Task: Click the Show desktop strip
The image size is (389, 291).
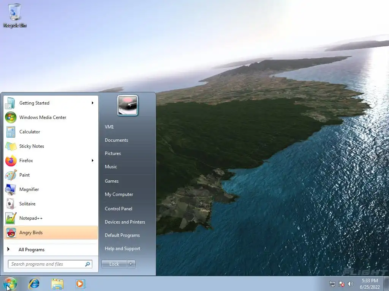Action: tap(386, 283)
